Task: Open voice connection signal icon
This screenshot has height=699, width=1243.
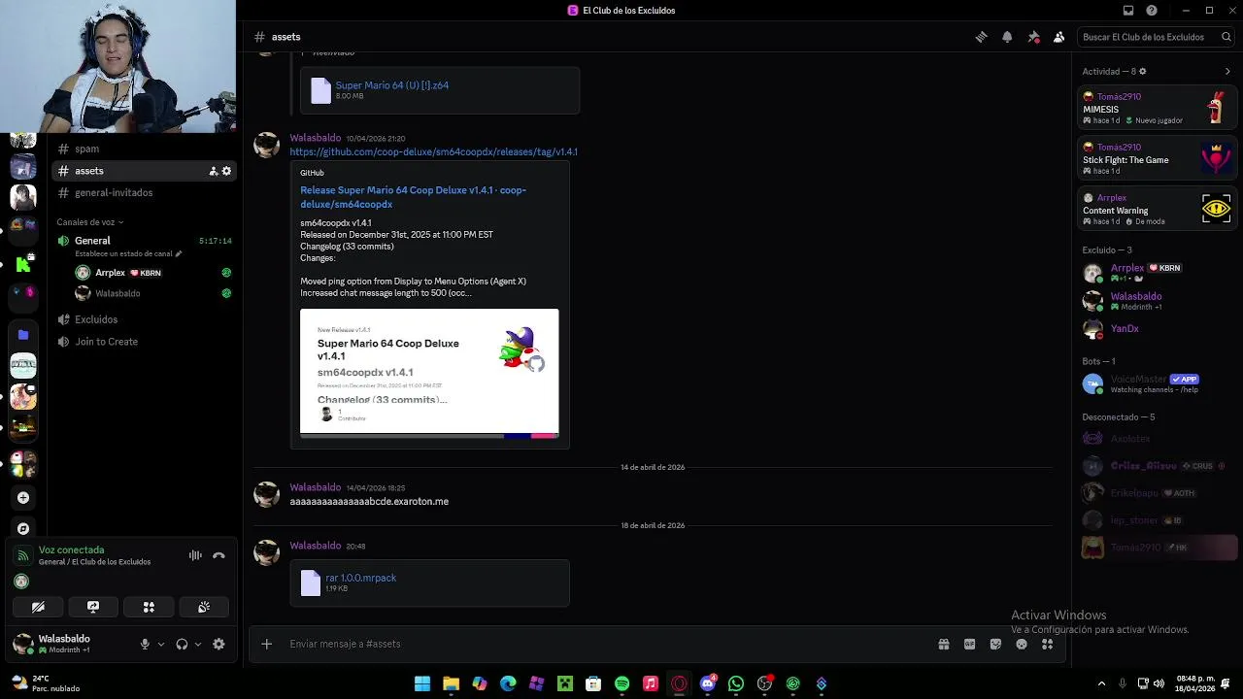Action: pyautogui.click(x=22, y=555)
